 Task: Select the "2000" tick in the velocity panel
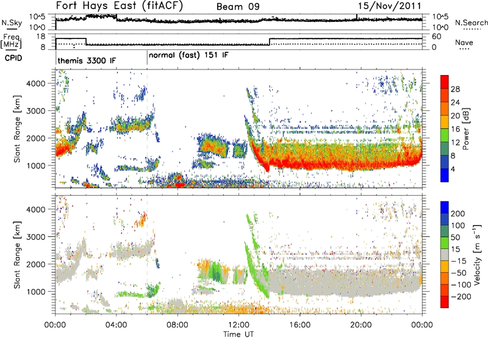pos(35,264)
